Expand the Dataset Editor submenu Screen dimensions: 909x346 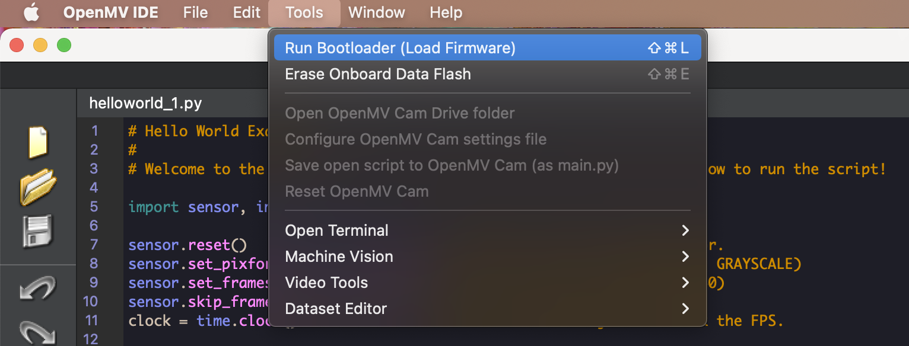[x=487, y=309]
